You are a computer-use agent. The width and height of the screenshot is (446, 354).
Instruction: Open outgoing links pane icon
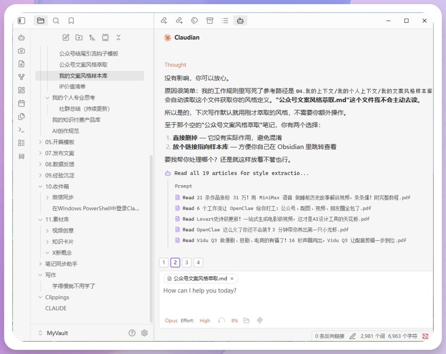[179, 21]
